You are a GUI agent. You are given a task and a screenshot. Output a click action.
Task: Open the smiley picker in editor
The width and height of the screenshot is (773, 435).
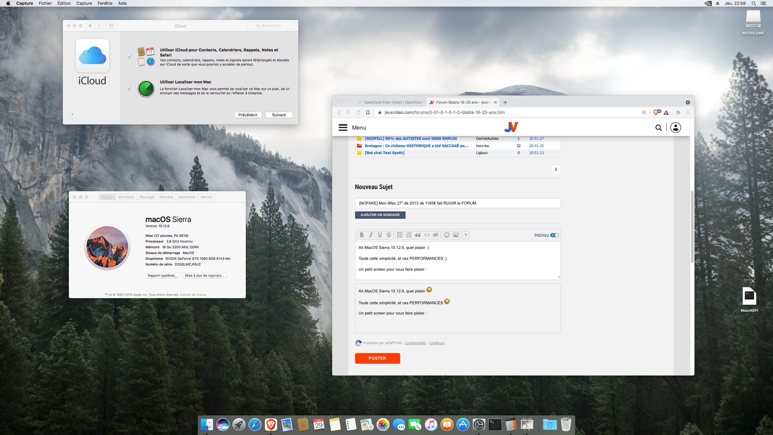click(x=447, y=235)
